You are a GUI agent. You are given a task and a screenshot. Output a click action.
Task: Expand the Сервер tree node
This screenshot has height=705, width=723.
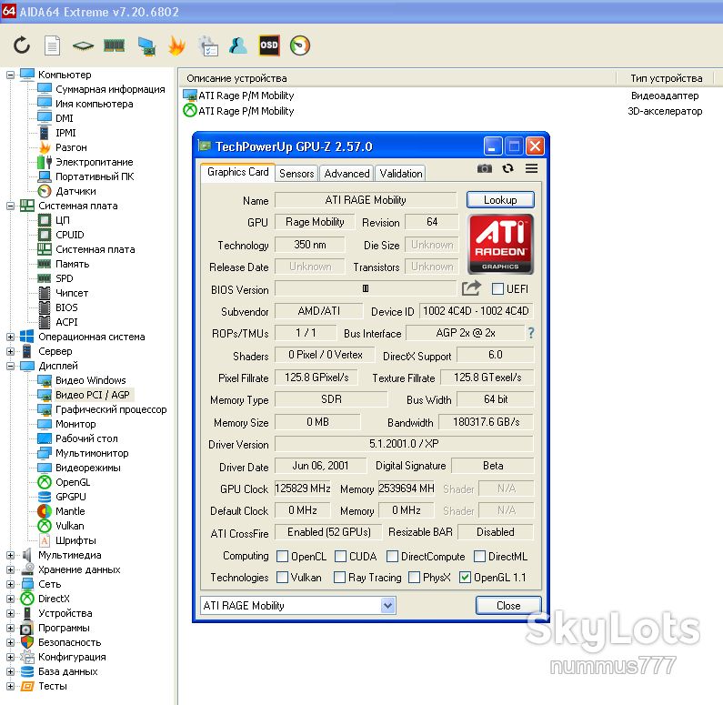[x=10, y=351]
